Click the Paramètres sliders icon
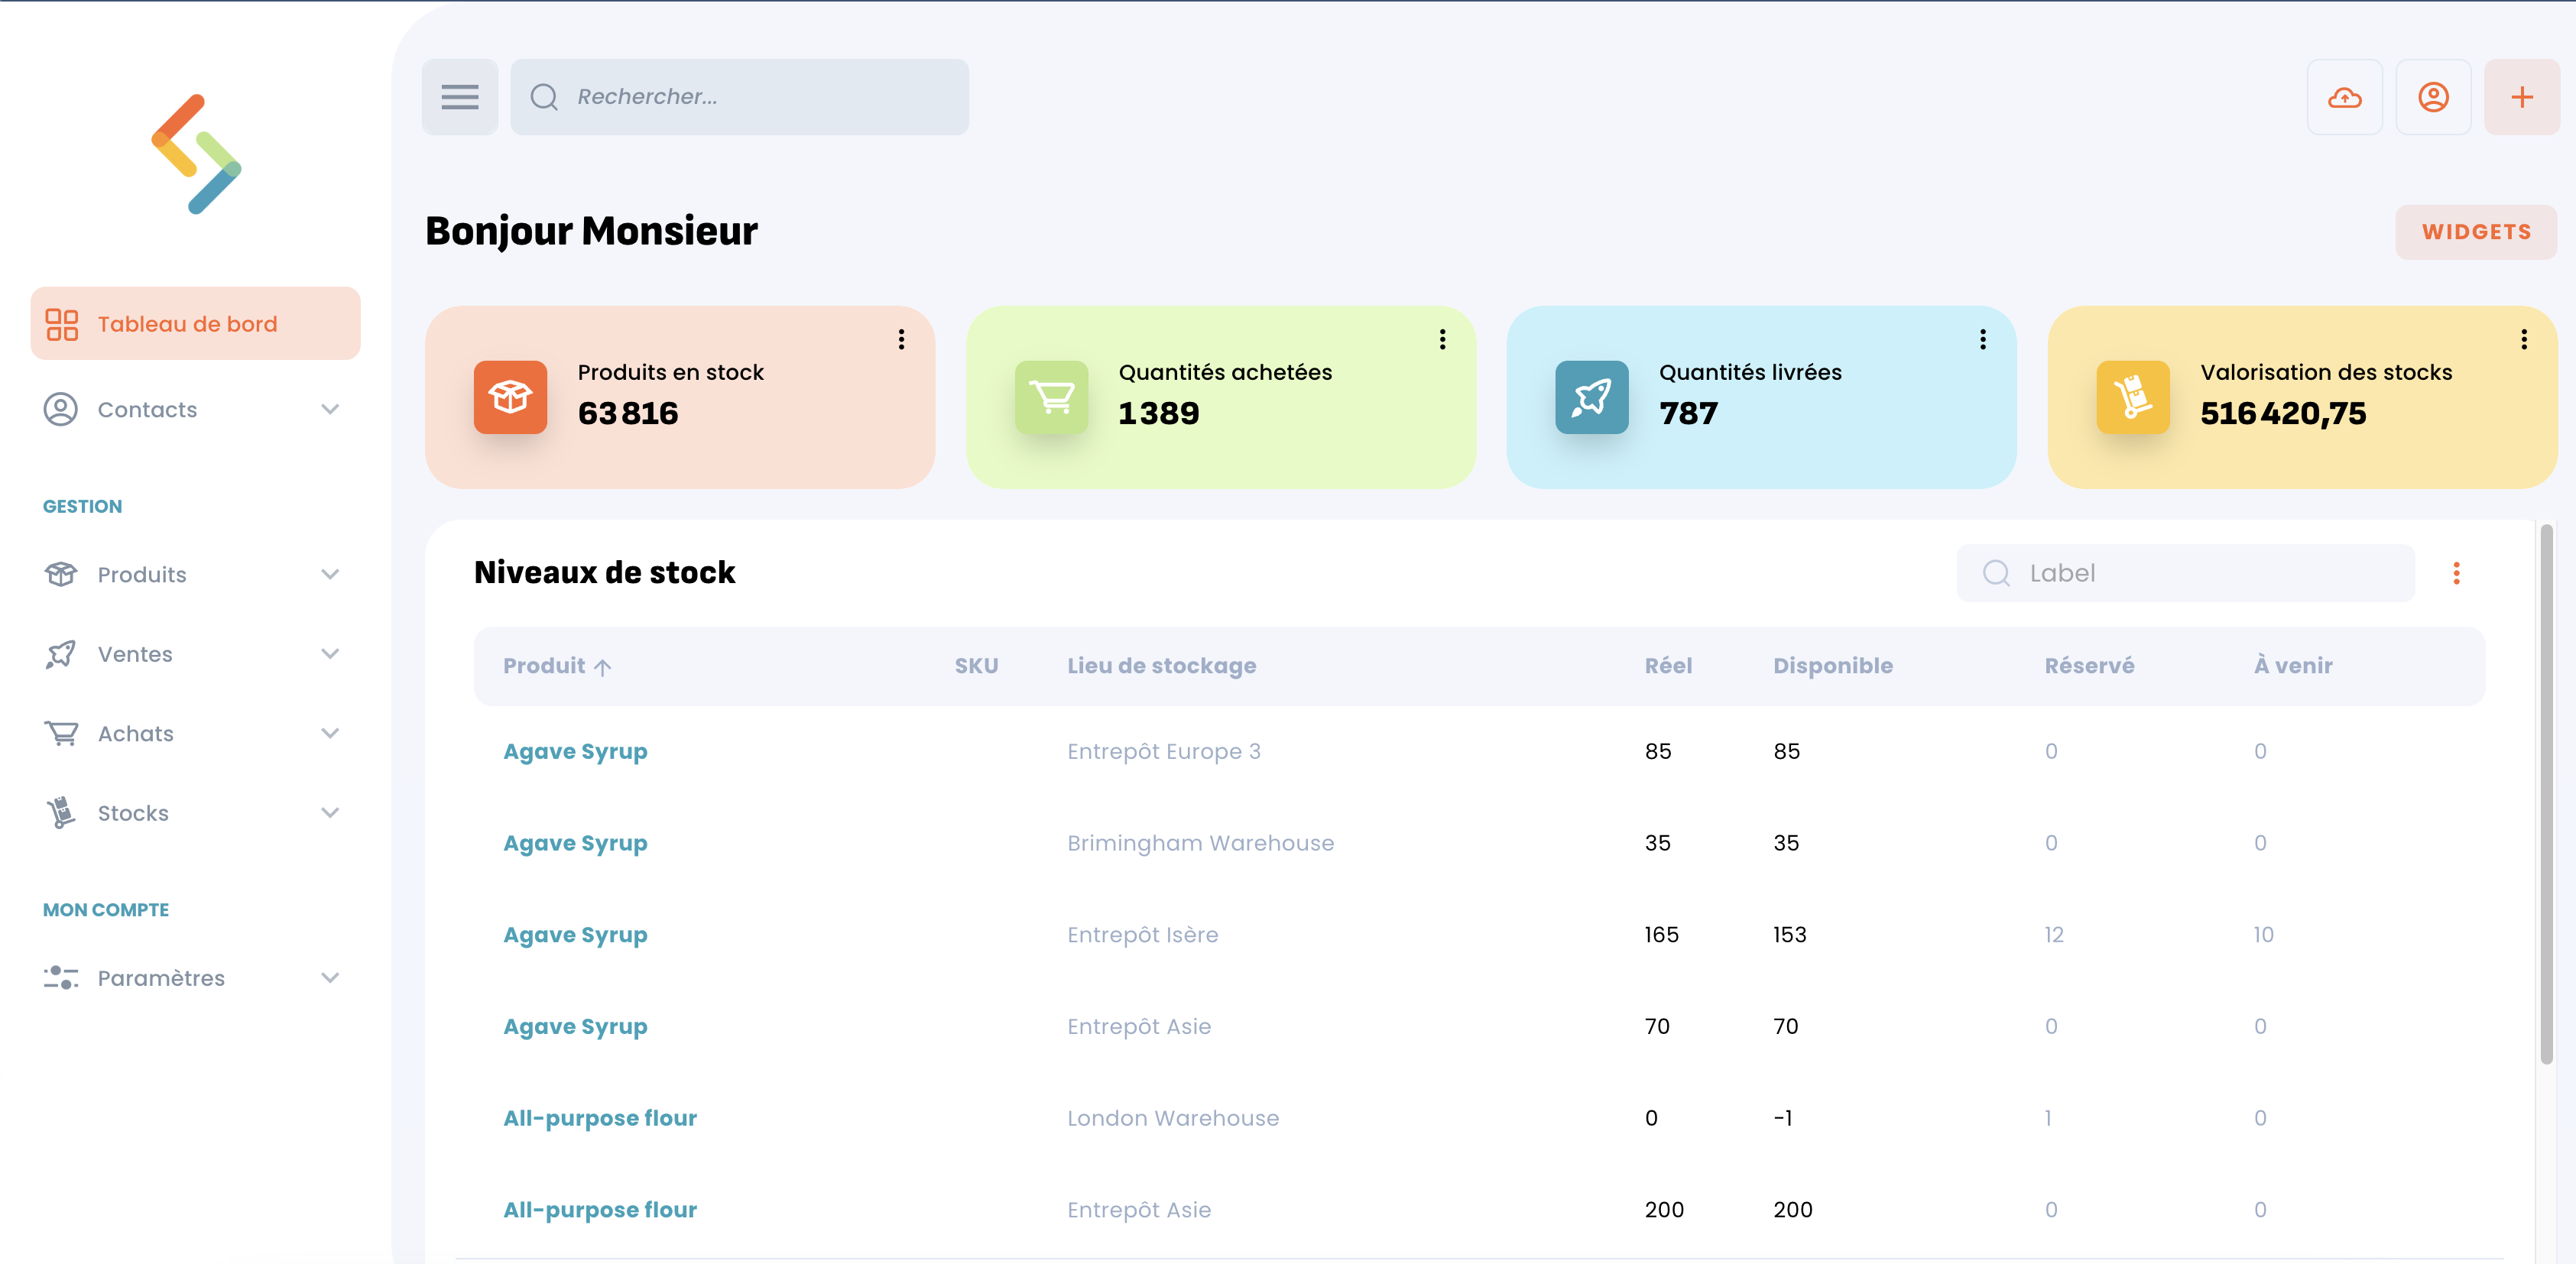This screenshot has height=1264, width=2576. [x=61, y=978]
